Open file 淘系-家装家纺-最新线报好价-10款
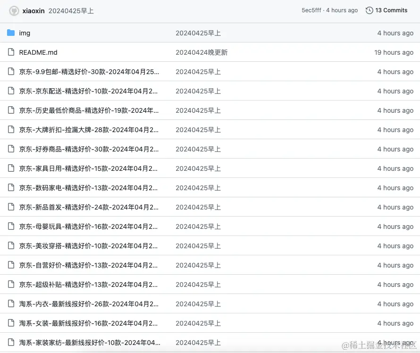 [x=90, y=343]
